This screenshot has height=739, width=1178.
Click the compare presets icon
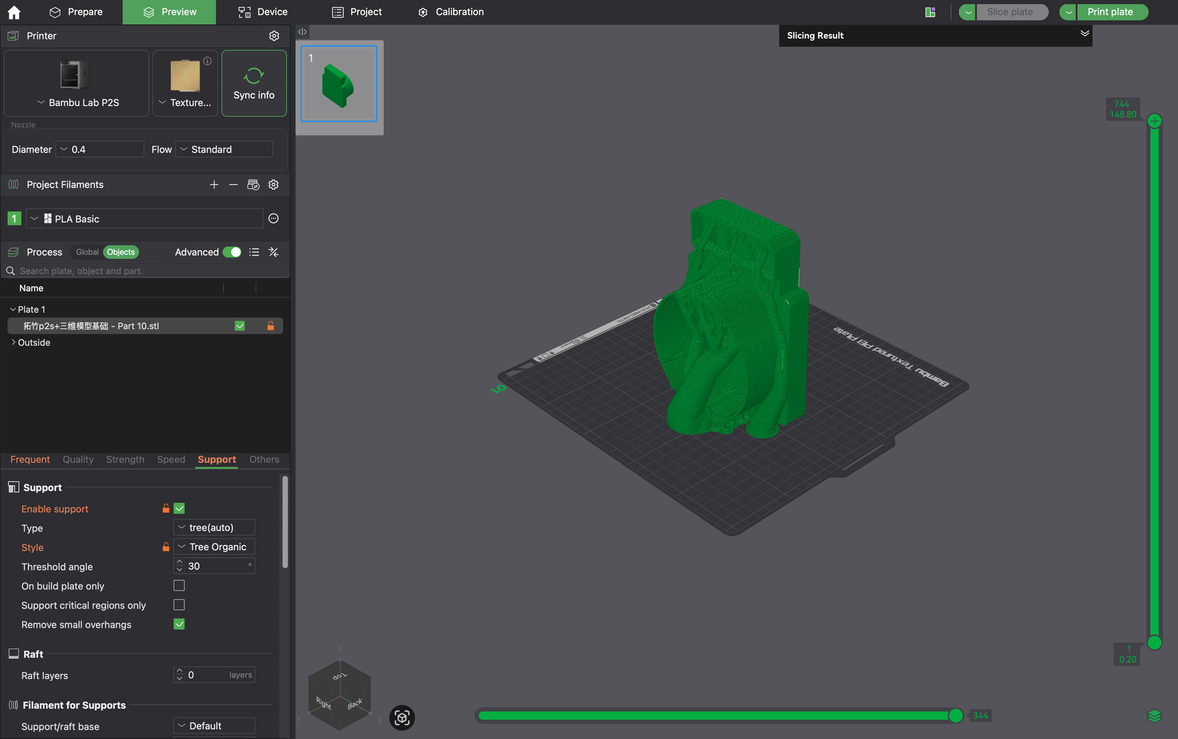(274, 252)
